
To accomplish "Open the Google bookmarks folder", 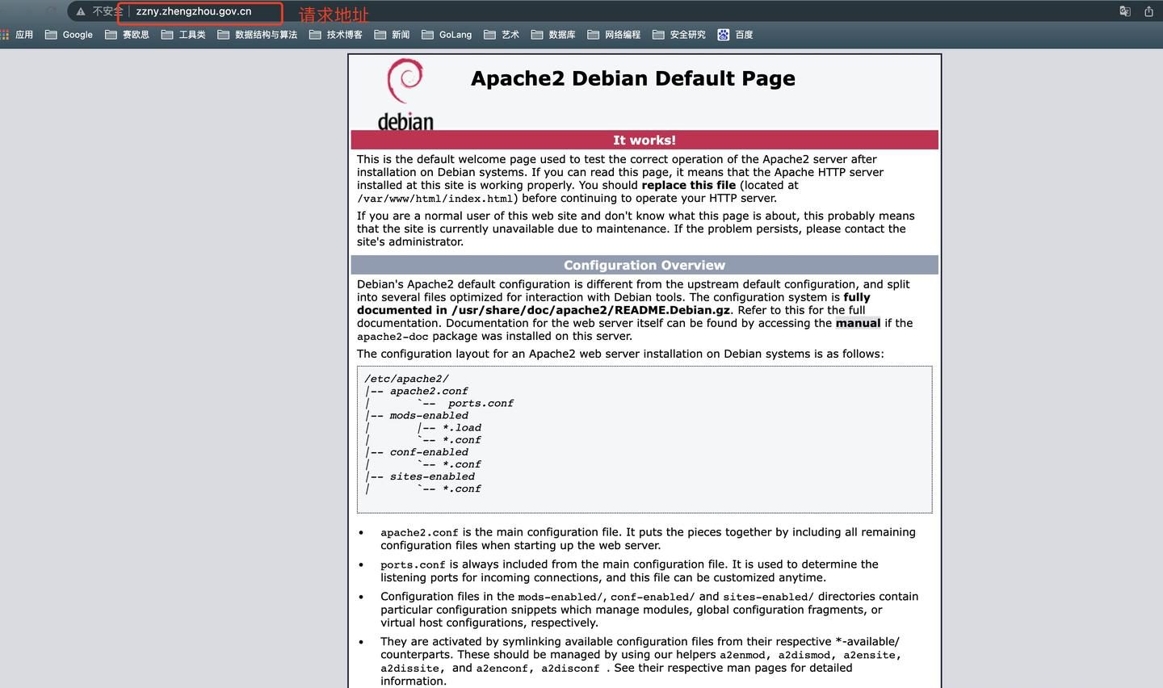I will [x=69, y=35].
